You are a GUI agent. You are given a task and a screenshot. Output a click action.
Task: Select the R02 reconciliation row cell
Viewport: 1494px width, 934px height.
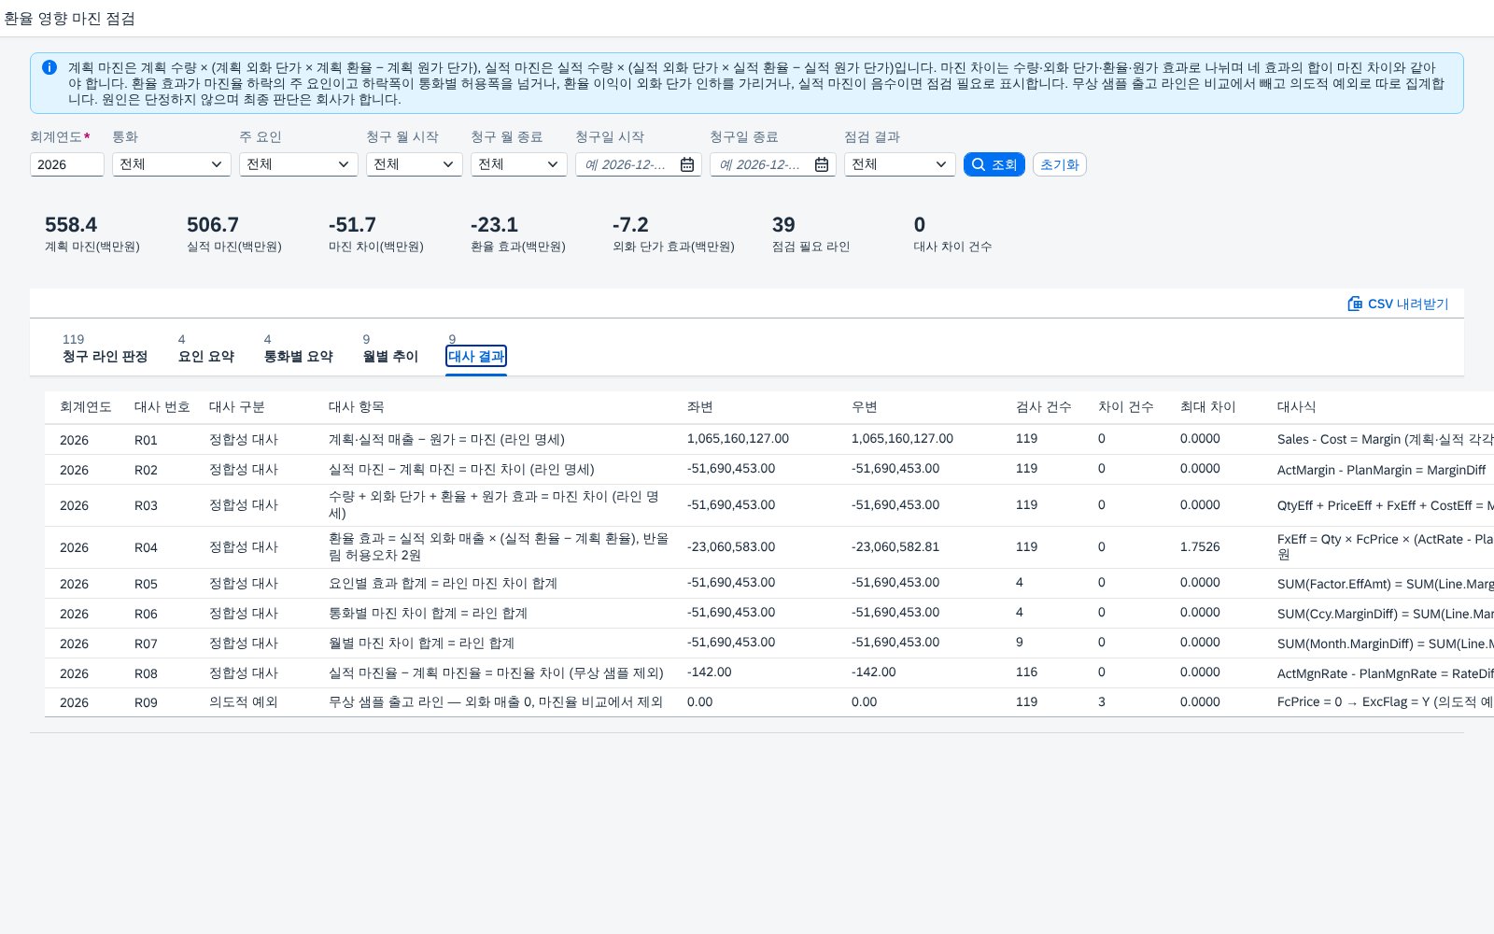[x=146, y=470]
